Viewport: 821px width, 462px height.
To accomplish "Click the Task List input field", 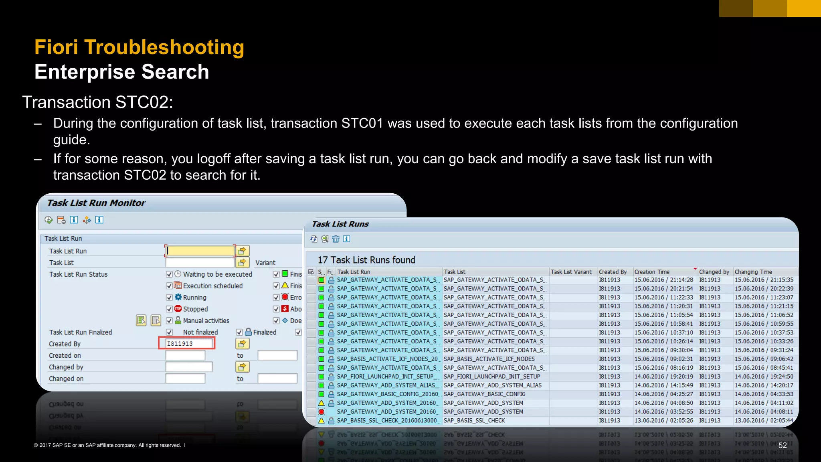I will tap(200, 263).
